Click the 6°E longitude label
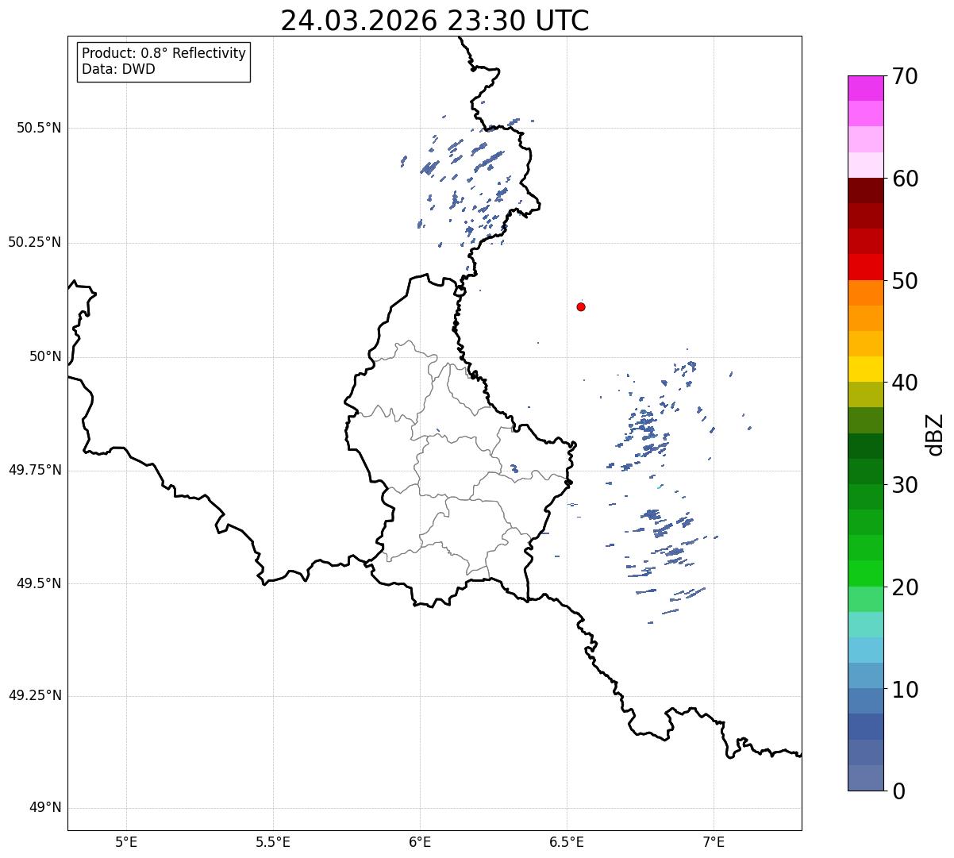This screenshot has width=954, height=858. pos(420,842)
